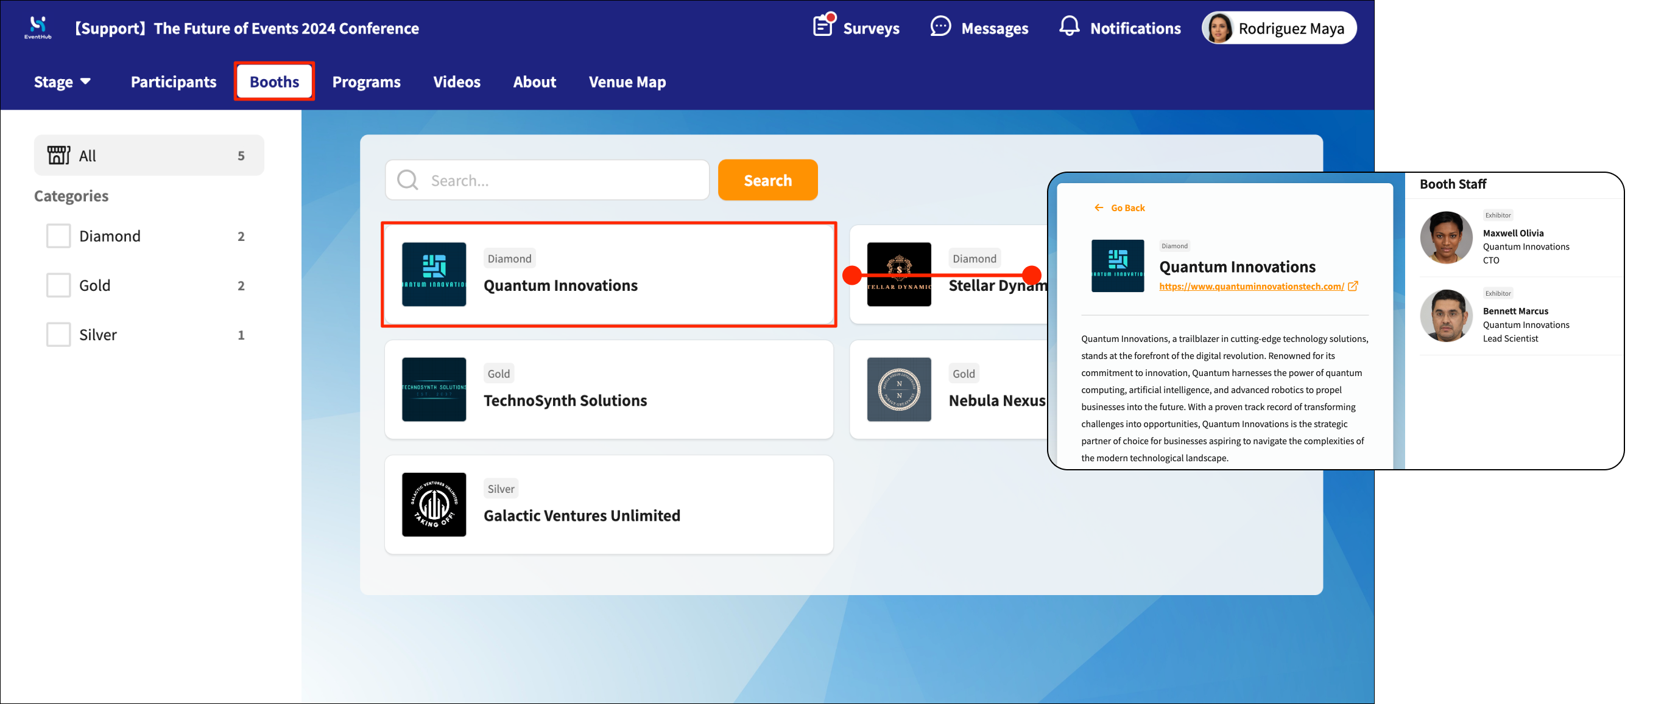The height and width of the screenshot is (704, 1664).
Task: Open the Surveys clipboard icon
Action: pyautogui.click(x=823, y=26)
